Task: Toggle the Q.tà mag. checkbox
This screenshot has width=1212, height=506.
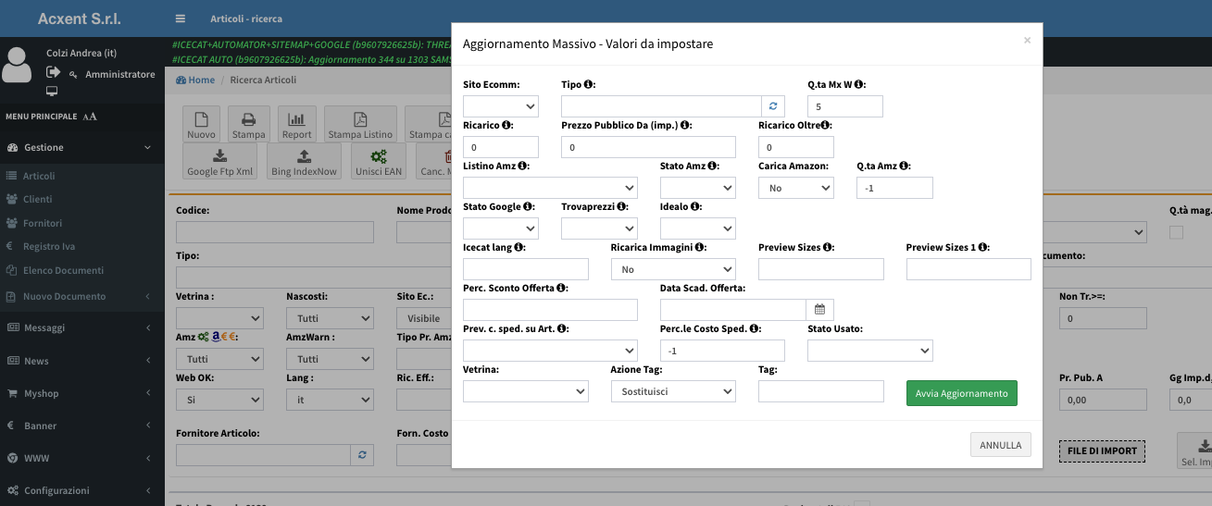Action: (1176, 232)
